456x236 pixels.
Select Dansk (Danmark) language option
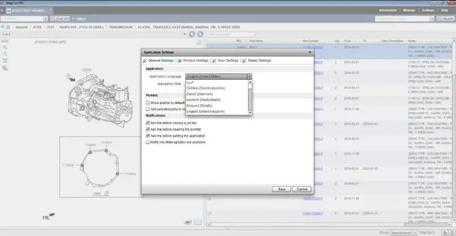tap(199, 94)
